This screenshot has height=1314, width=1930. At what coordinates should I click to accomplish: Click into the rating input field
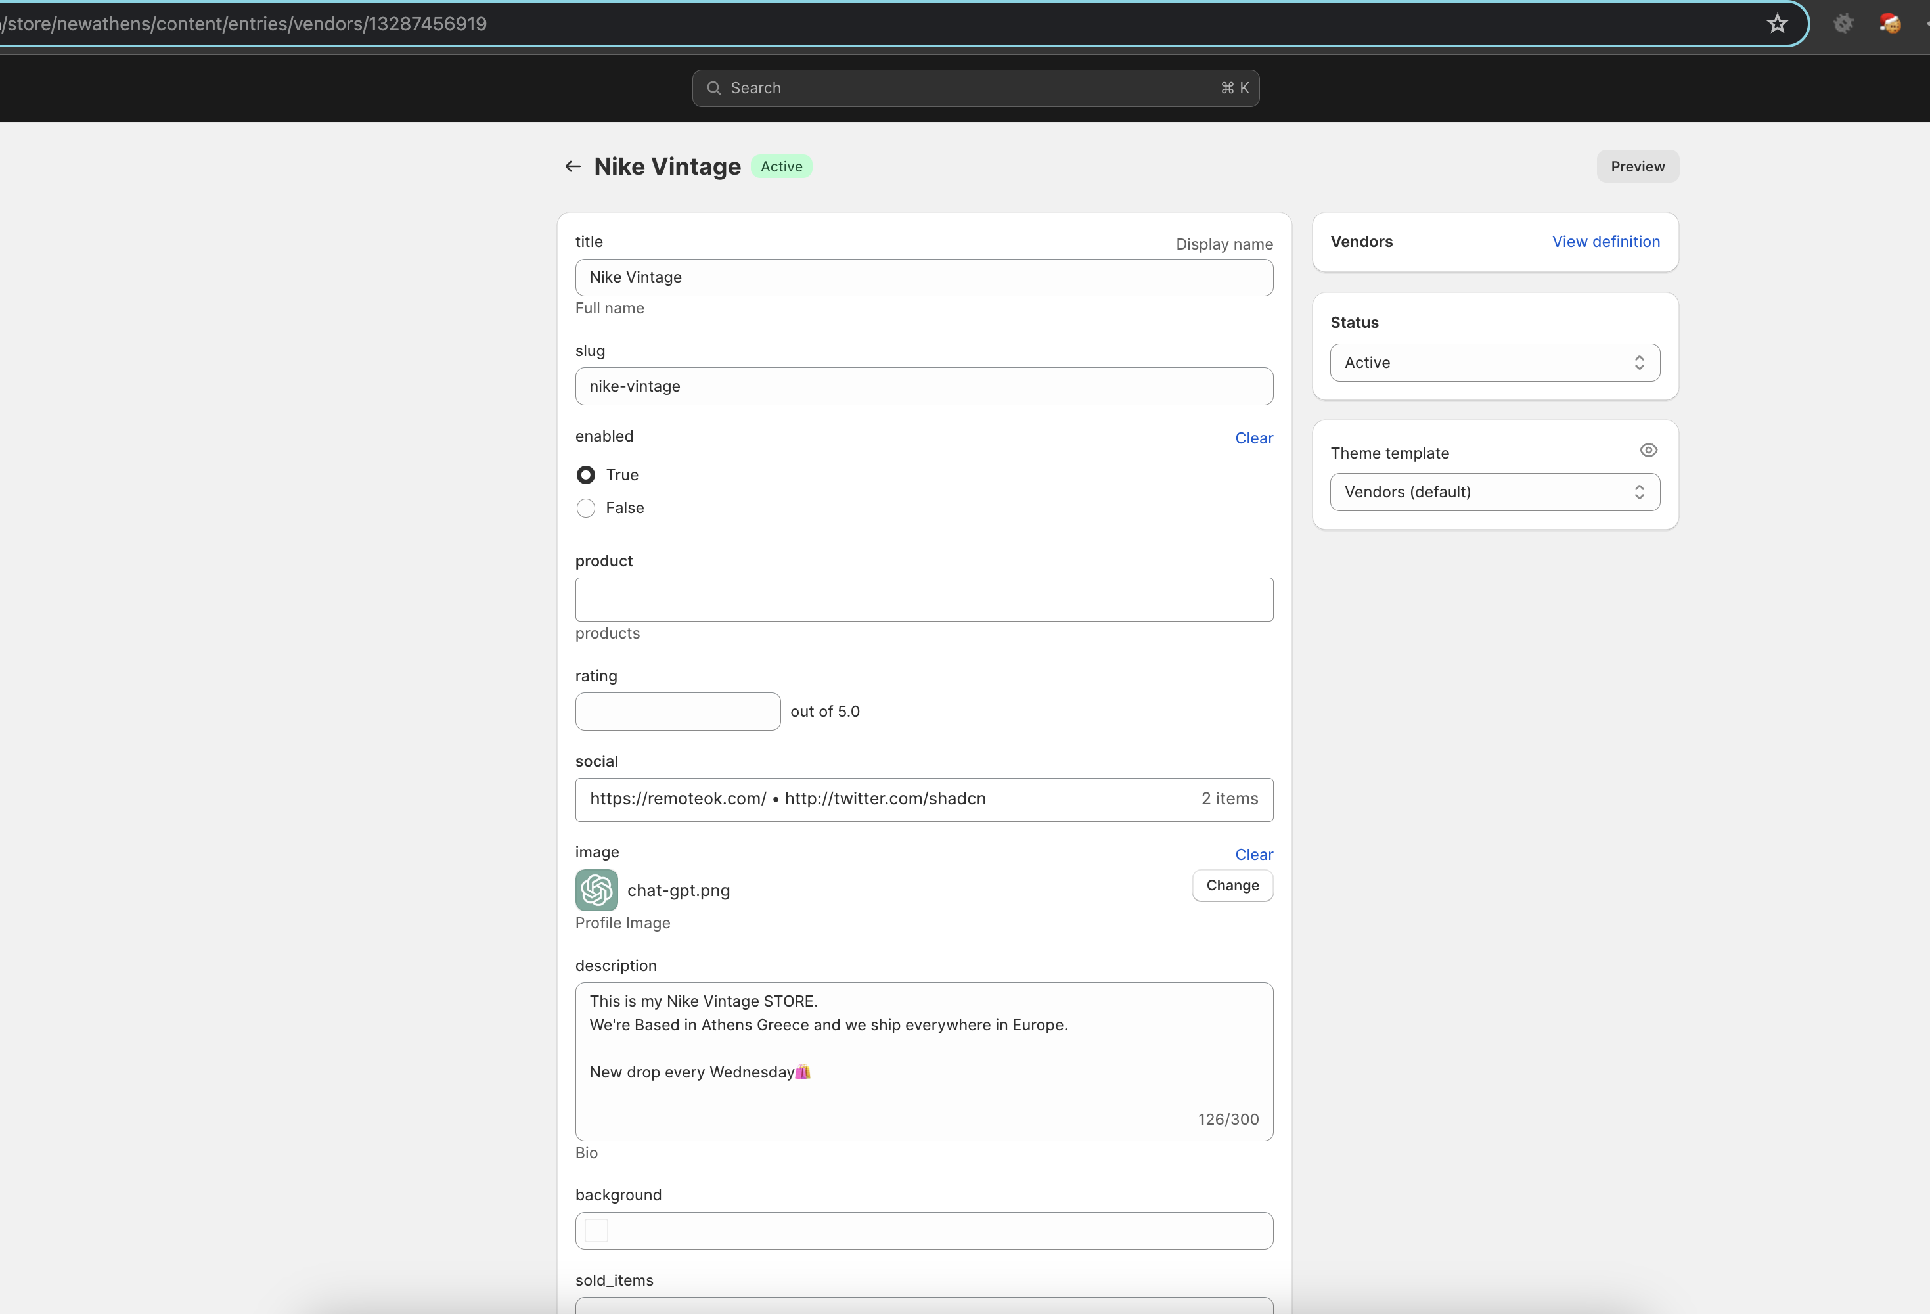pyautogui.click(x=678, y=712)
